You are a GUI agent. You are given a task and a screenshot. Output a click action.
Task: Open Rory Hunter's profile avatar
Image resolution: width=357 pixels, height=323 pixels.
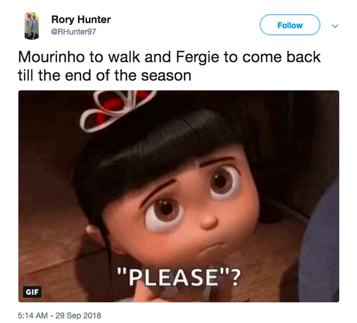[x=31, y=26]
